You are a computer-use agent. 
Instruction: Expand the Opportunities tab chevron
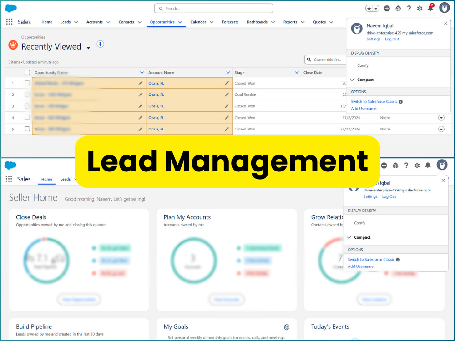[180, 22]
